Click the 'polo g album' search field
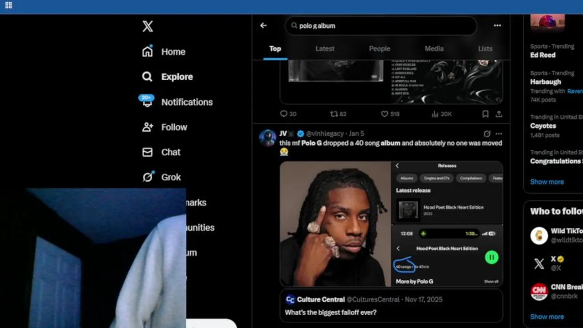583x328 pixels. pos(381,26)
